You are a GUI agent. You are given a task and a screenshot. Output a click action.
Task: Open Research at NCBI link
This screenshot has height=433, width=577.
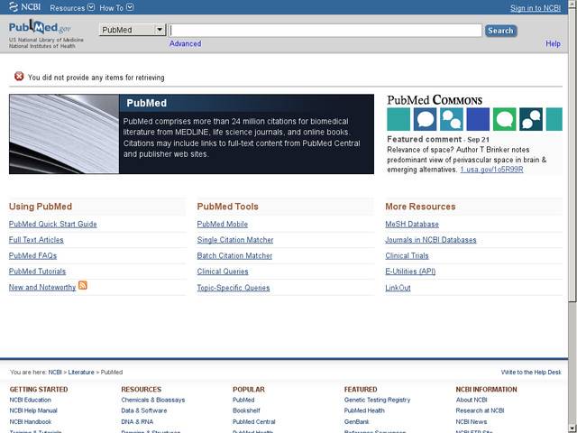tap(480, 410)
